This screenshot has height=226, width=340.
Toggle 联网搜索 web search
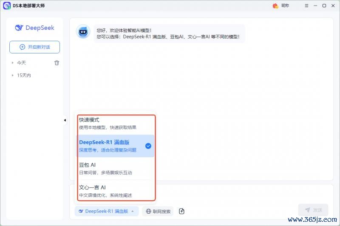click(x=158, y=211)
